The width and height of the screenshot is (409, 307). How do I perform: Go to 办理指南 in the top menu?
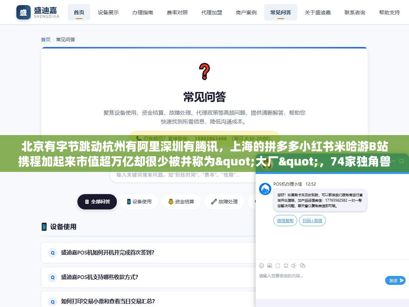point(143,12)
